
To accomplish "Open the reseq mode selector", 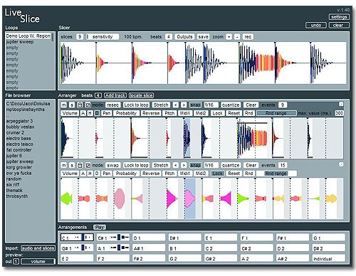I will [x=112, y=105].
